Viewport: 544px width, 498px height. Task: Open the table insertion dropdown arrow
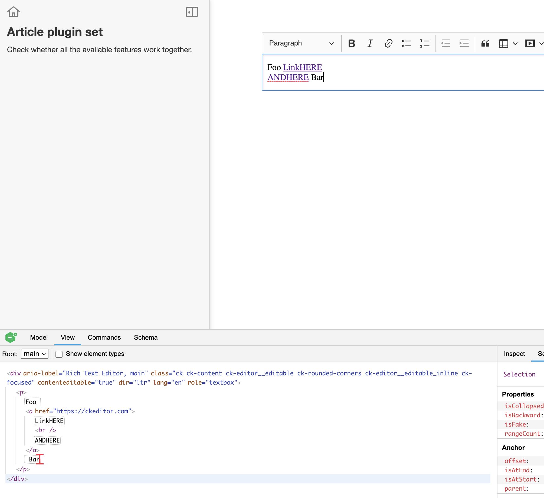[x=515, y=43]
